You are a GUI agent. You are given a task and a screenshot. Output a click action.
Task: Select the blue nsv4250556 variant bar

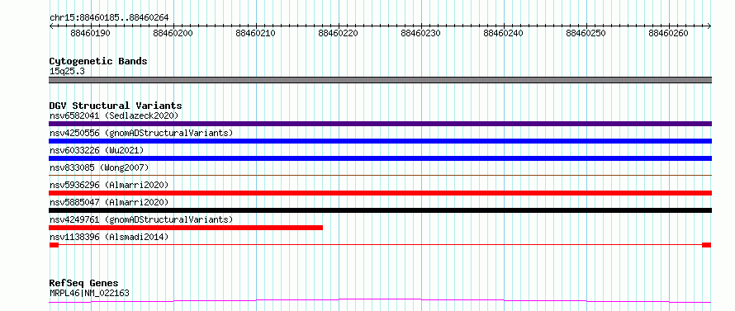[380, 141]
